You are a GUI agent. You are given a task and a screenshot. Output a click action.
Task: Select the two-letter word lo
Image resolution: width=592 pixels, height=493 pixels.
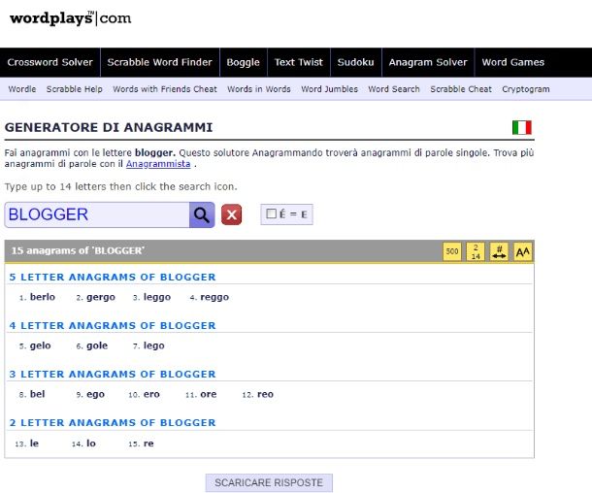pos(91,444)
